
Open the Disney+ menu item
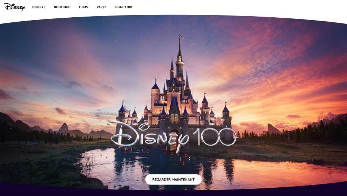pos(39,7)
